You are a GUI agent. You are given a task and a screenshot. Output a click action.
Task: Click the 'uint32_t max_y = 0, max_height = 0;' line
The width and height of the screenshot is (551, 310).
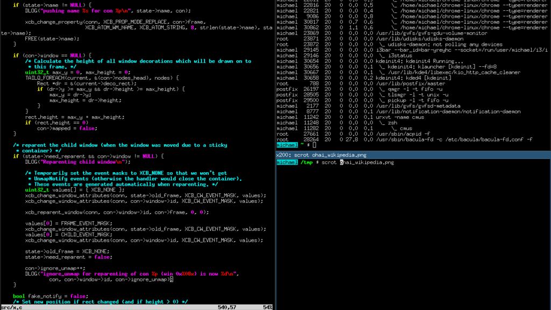click(x=77, y=73)
